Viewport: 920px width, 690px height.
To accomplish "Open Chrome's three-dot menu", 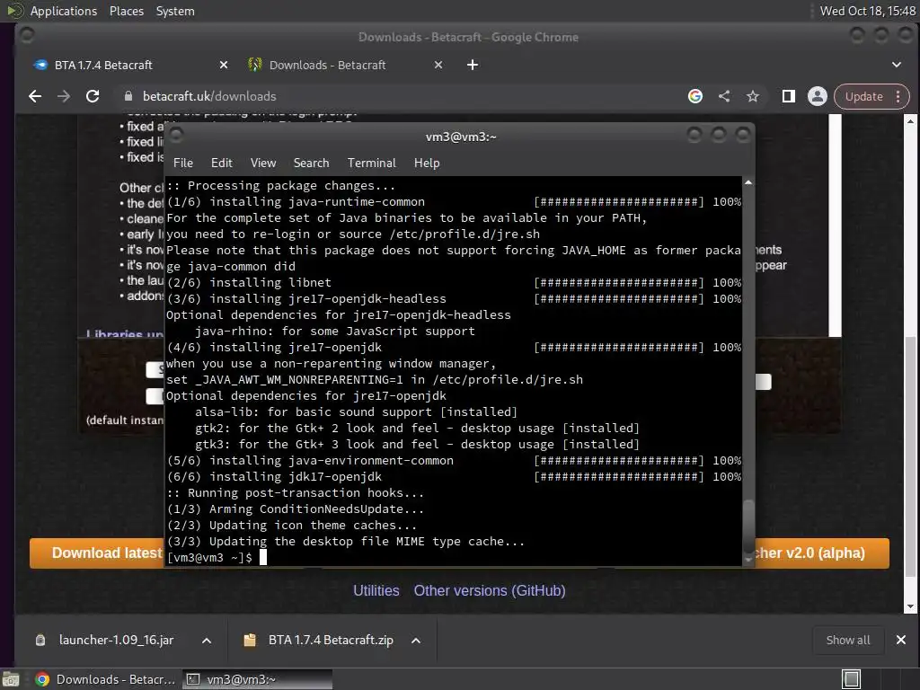I will point(898,96).
